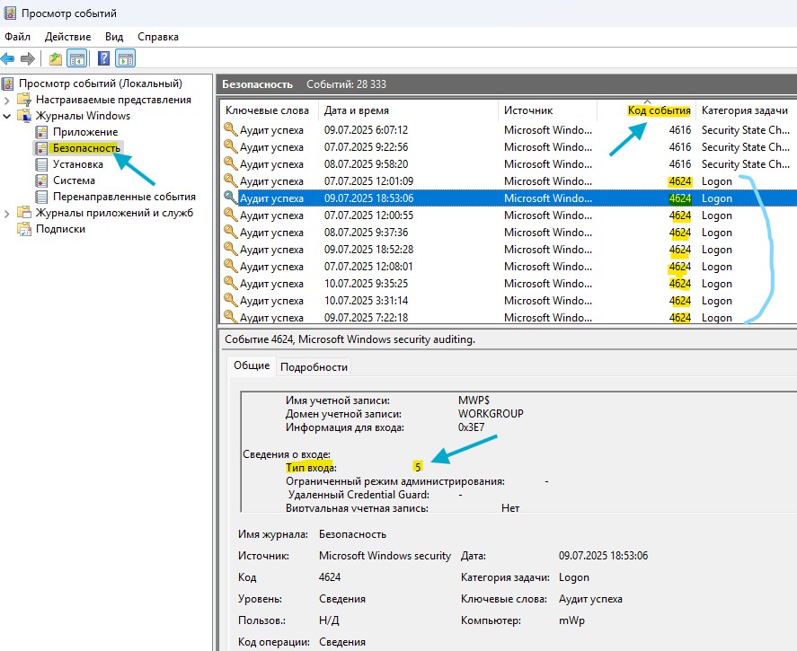Select Приложение log in the tree
Screen dimensions: 797x651
tap(85, 132)
